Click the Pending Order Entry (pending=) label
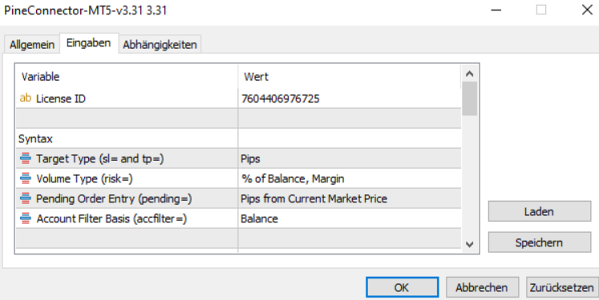This screenshot has width=599, height=300. point(114,198)
